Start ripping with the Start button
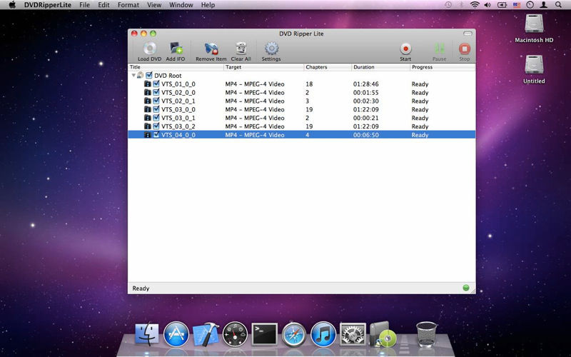This screenshot has height=357, width=571. click(405, 49)
